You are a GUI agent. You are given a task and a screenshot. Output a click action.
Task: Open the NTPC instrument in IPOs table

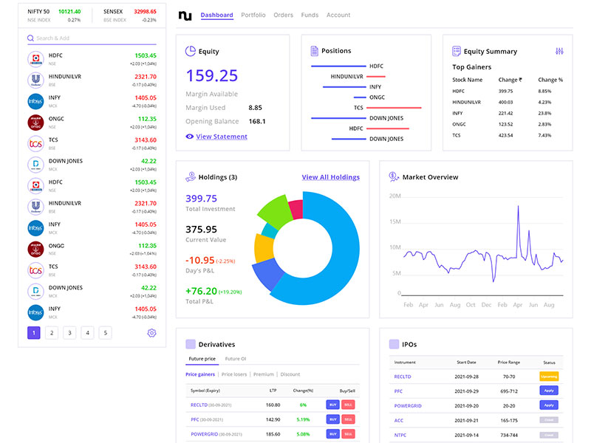(400, 435)
